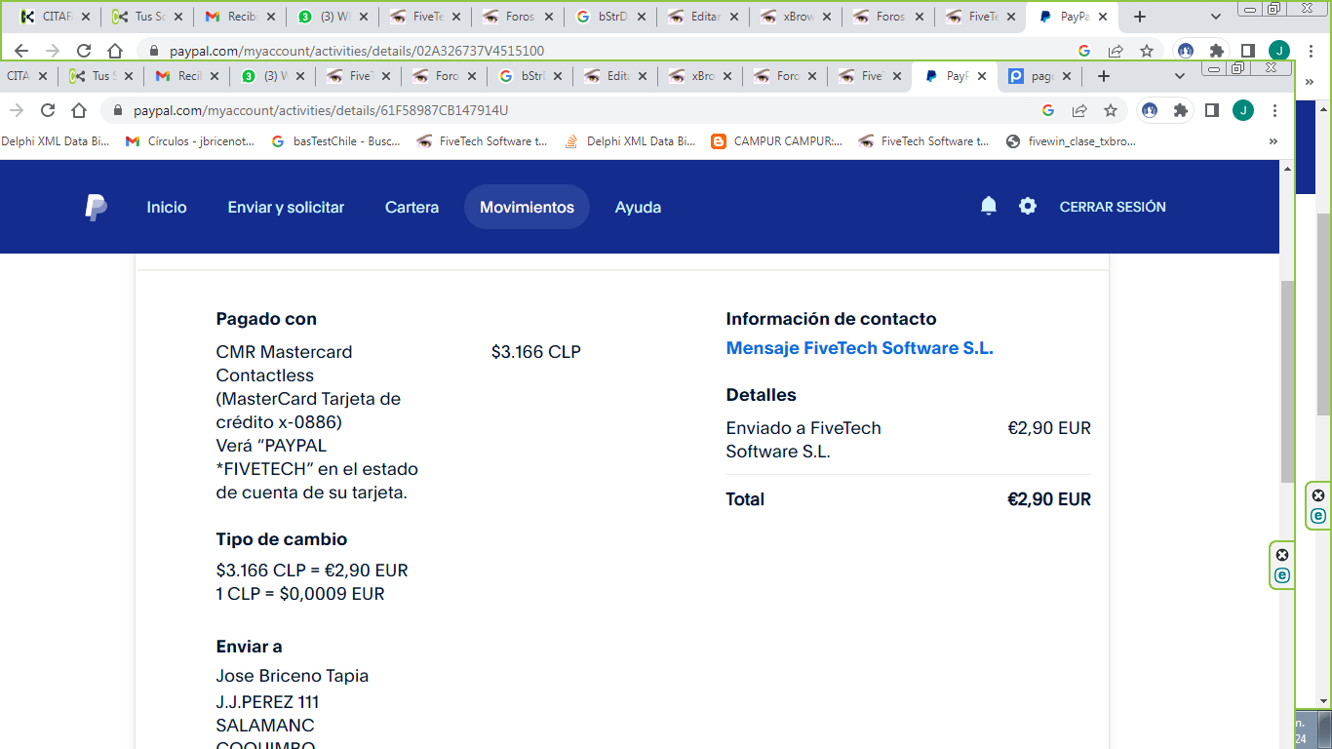
Task: Close the PayP tab in front window
Action: click(981, 76)
